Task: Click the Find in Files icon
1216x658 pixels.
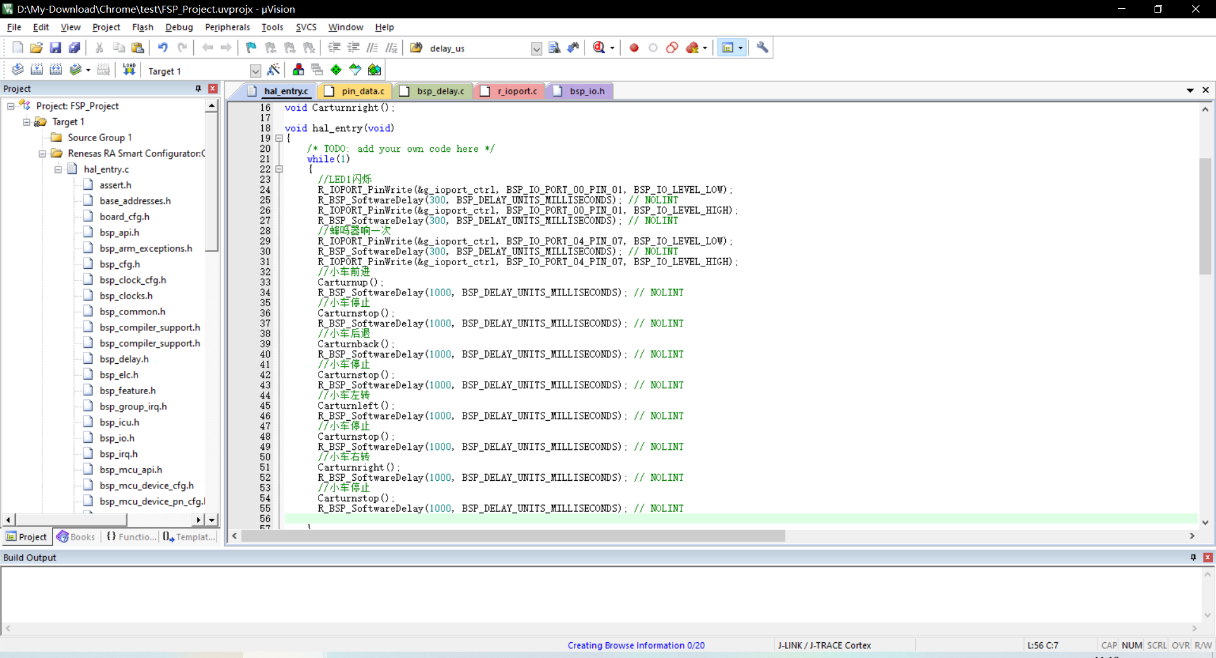Action: point(416,47)
